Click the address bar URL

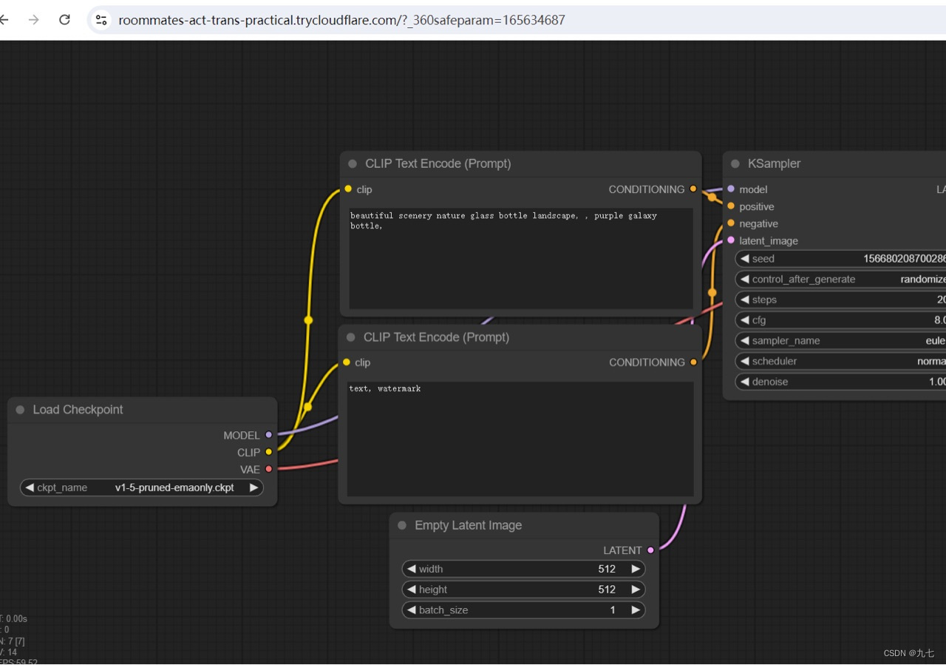[x=341, y=20]
